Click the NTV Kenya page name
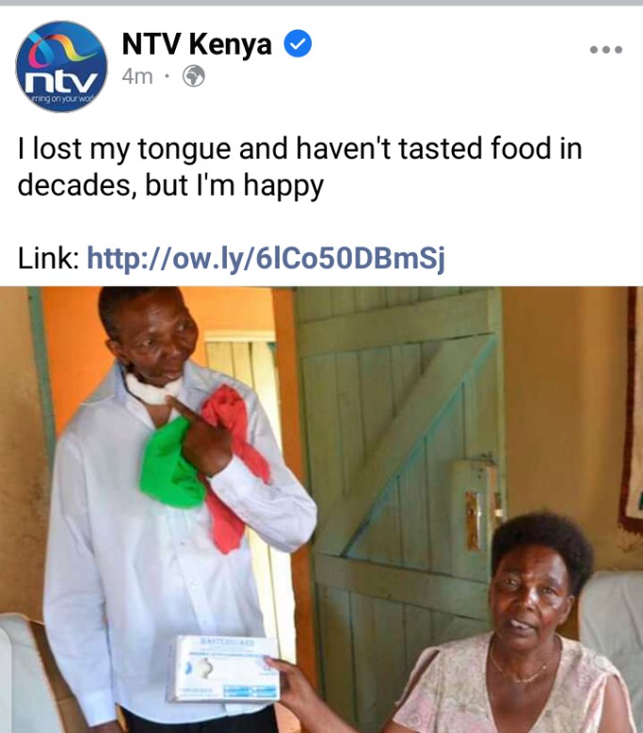 click(197, 44)
